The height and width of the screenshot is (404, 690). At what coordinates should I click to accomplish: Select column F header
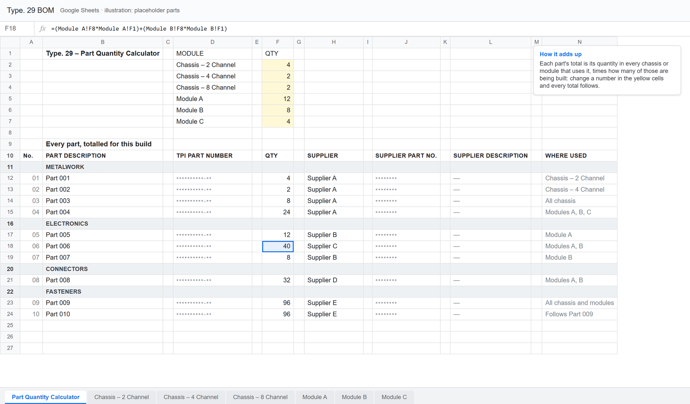pos(278,42)
